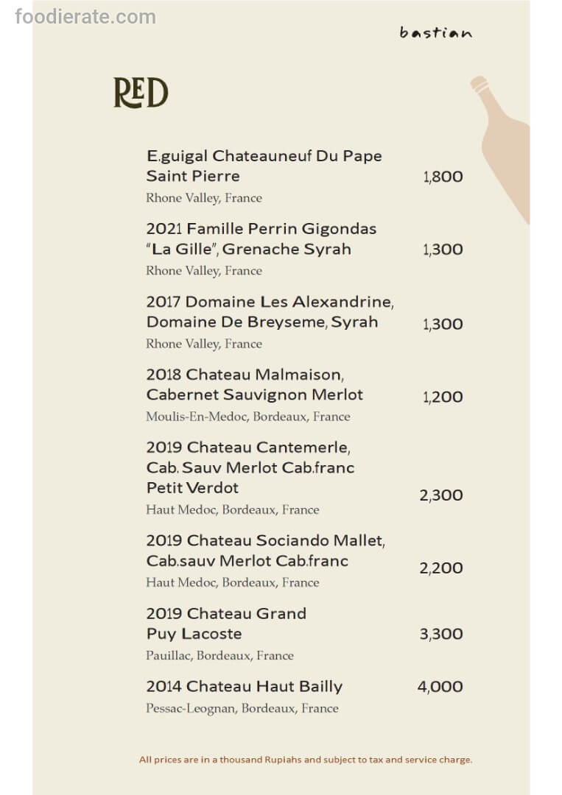Select 2017 Domaine Les Alexandrine Syrah
Screen dimensions: 562x795
(270, 311)
